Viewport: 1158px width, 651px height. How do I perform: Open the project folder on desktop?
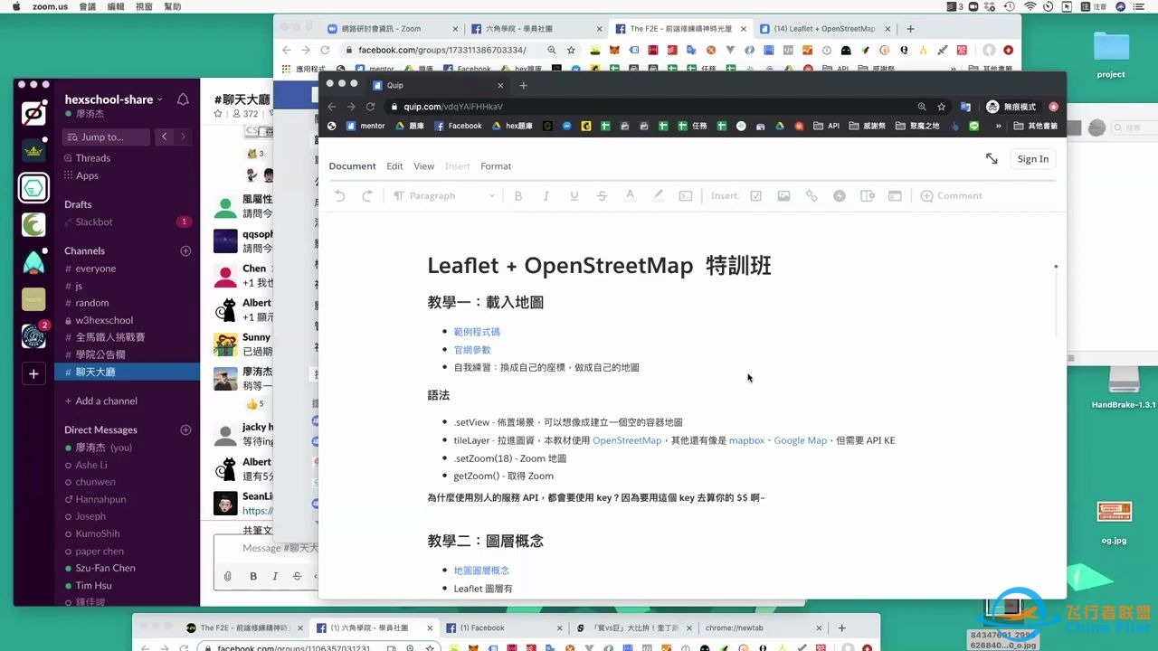(x=1110, y=55)
